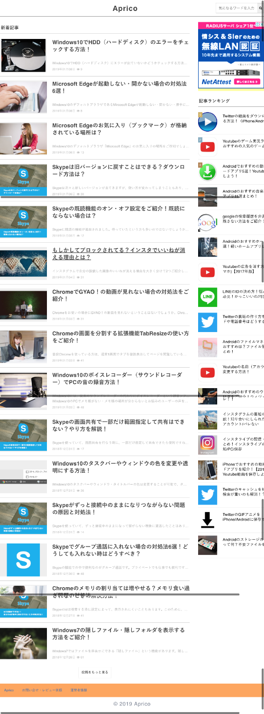Open ranking text Twitterの動画をダウンロード
Image resolution: width=264 pixels, height=714 pixels.
(x=243, y=118)
